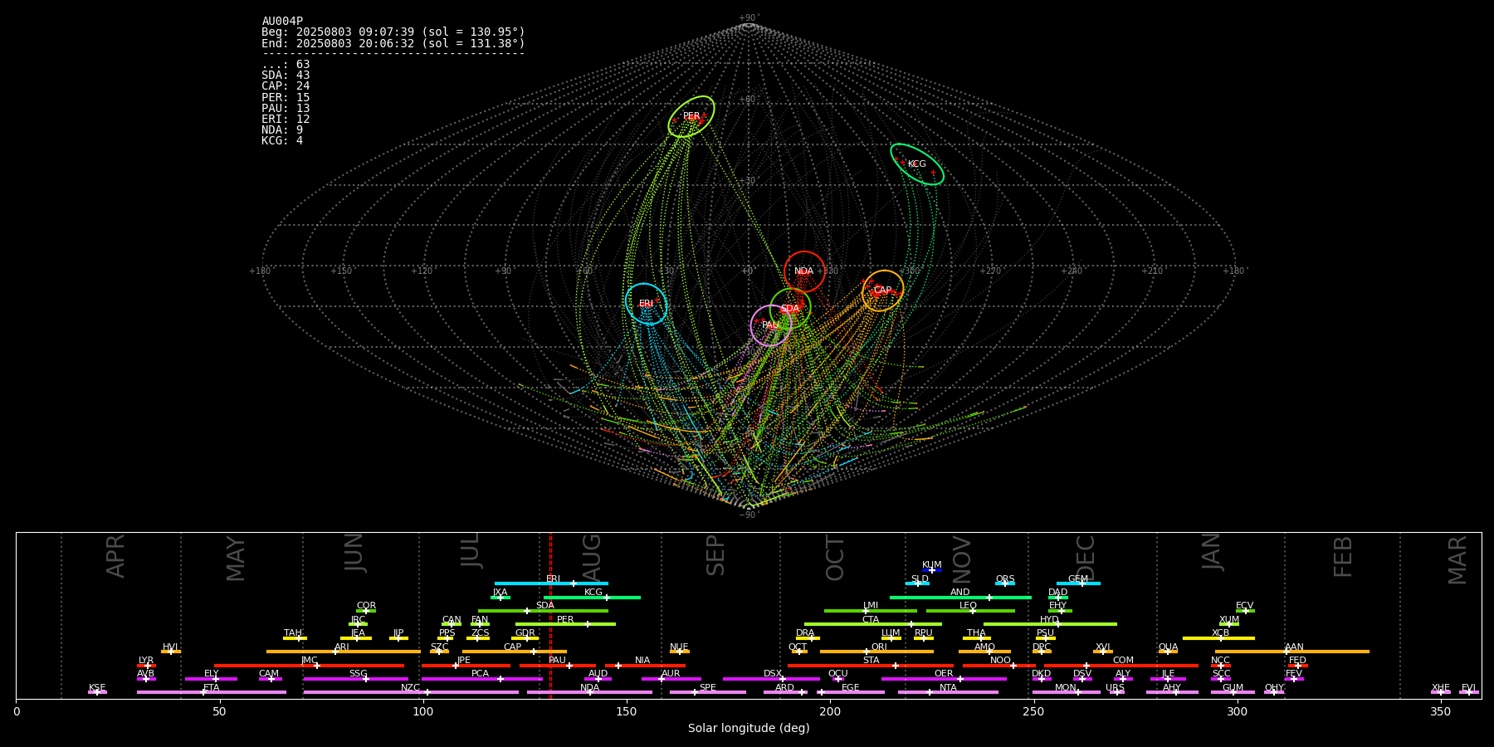Select the JMC red bar in timeline
This screenshot has width=1494, height=747.
310,666
